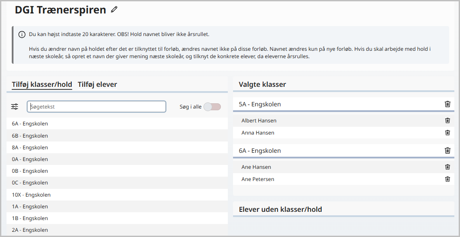Screen dimensions: 460x237
Task: Add 6B - Engskolen from the class list
Action: [x=117, y=135]
